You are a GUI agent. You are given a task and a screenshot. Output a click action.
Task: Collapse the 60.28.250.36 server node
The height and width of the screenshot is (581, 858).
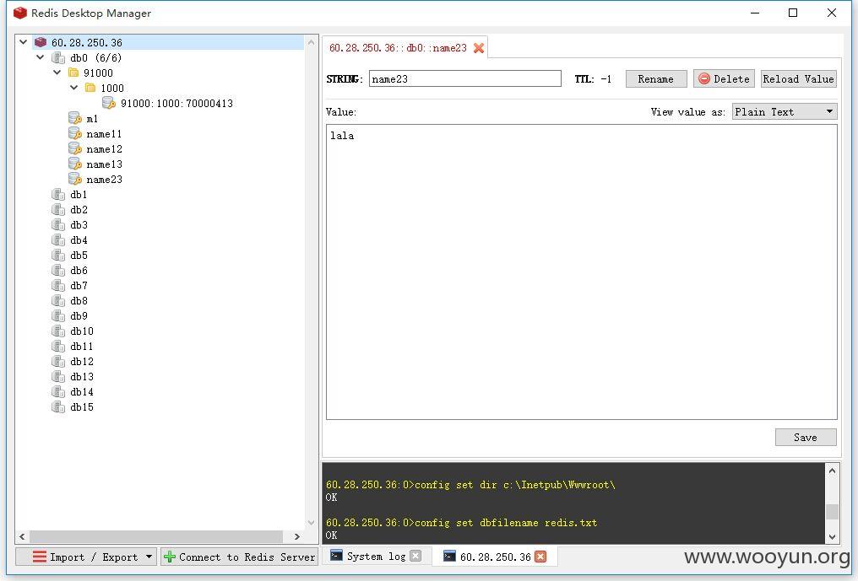click(23, 41)
